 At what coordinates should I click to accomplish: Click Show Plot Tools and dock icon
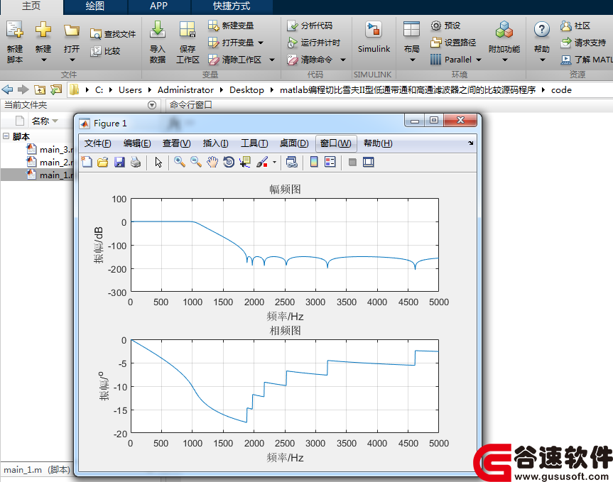368,162
